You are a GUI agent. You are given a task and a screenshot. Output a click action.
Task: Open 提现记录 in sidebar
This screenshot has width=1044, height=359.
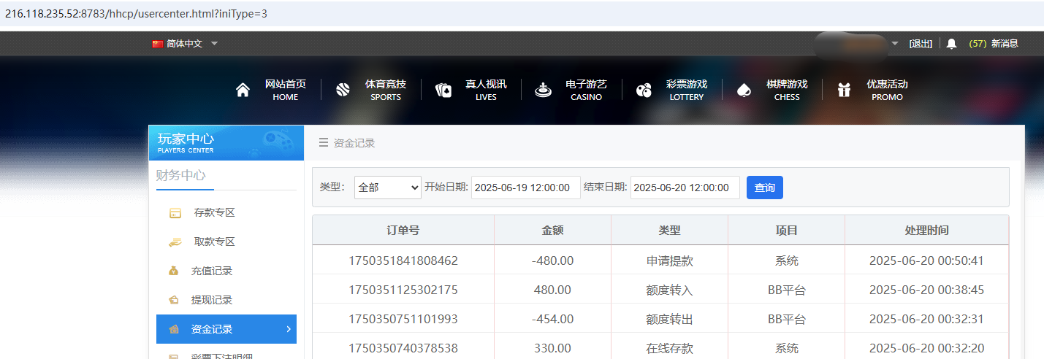tap(212, 300)
